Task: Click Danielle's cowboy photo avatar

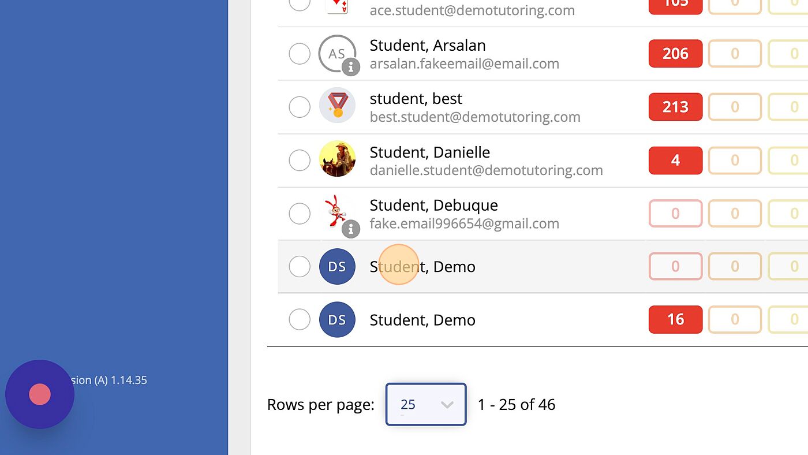Action: pos(337,159)
